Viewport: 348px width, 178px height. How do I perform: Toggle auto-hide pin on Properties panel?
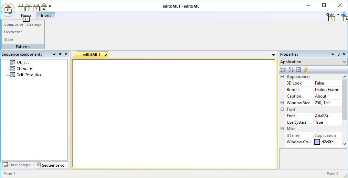click(338, 54)
